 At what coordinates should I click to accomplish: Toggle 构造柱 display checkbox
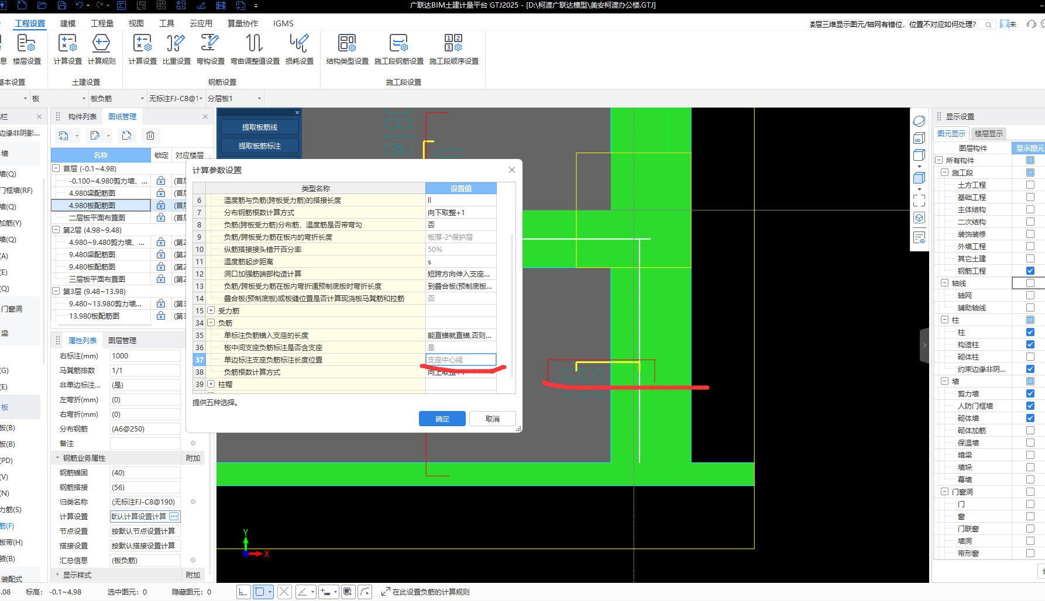click(1030, 344)
